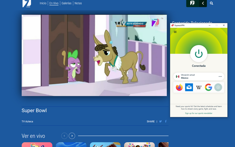The width and height of the screenshot is (235, 147).
Task: Open the My Little Pony show thumbnail
Action: point(37,145)
